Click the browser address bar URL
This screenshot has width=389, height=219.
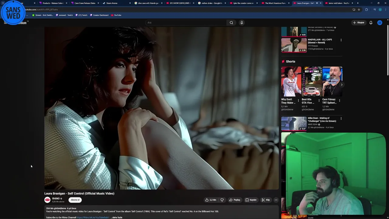(41, 9)
